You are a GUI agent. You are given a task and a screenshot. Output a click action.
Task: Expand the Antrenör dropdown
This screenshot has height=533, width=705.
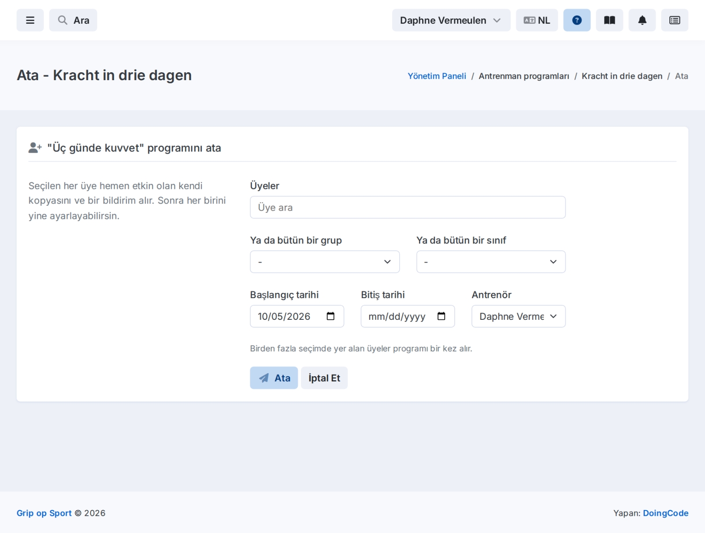pos(519,316)
